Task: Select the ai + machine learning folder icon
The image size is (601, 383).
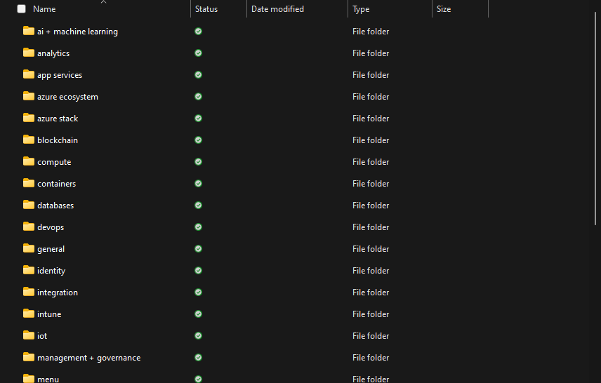Action: (28, 31)
